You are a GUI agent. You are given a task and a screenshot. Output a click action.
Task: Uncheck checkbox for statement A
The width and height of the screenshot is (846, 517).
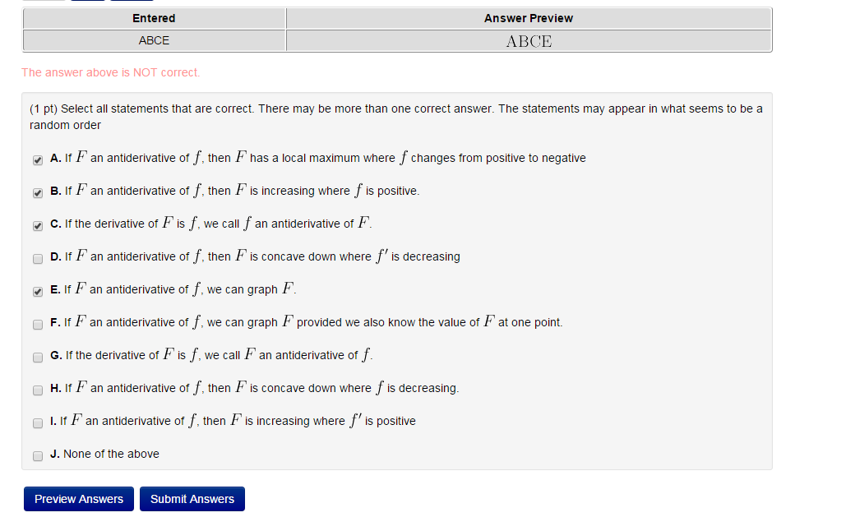38,159
